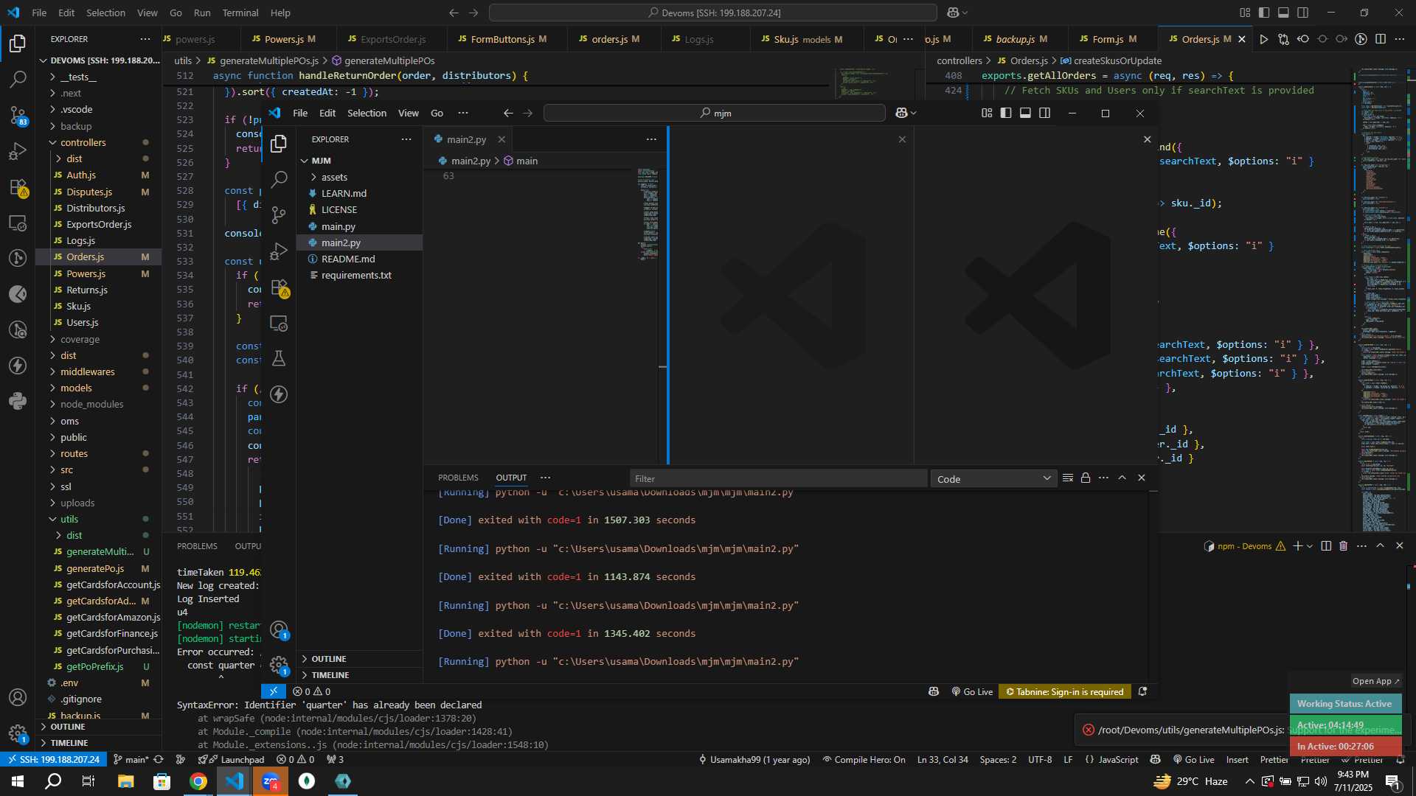
Task: Click the mjm command center search box
Action: pos(714,113)
